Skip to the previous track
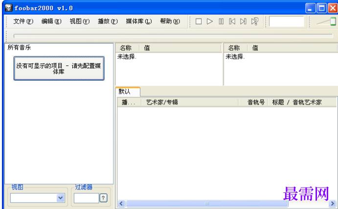The width and height of the screenshot is (338, 209). [232, 21]
